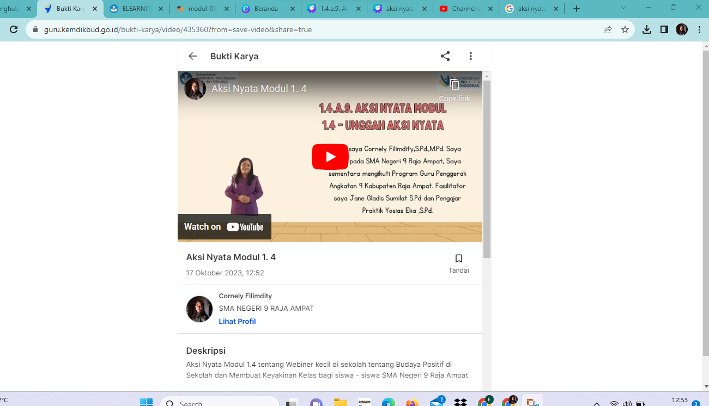Toggle Chrome side panel
The image size is (709, 406).
pos(664,29)
